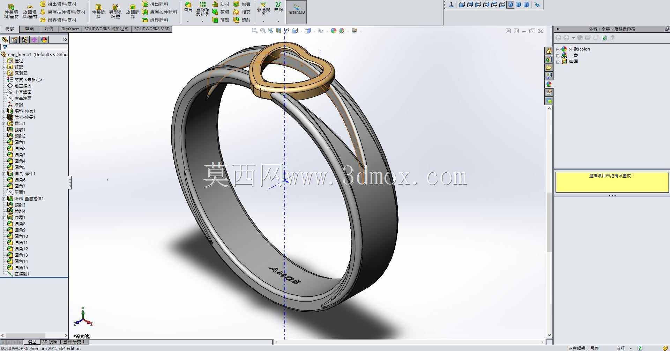Screen dimensions: 670x351
Task: Select the 直線複製排列 linear pattern tool
Action: (x=203, y=9)
